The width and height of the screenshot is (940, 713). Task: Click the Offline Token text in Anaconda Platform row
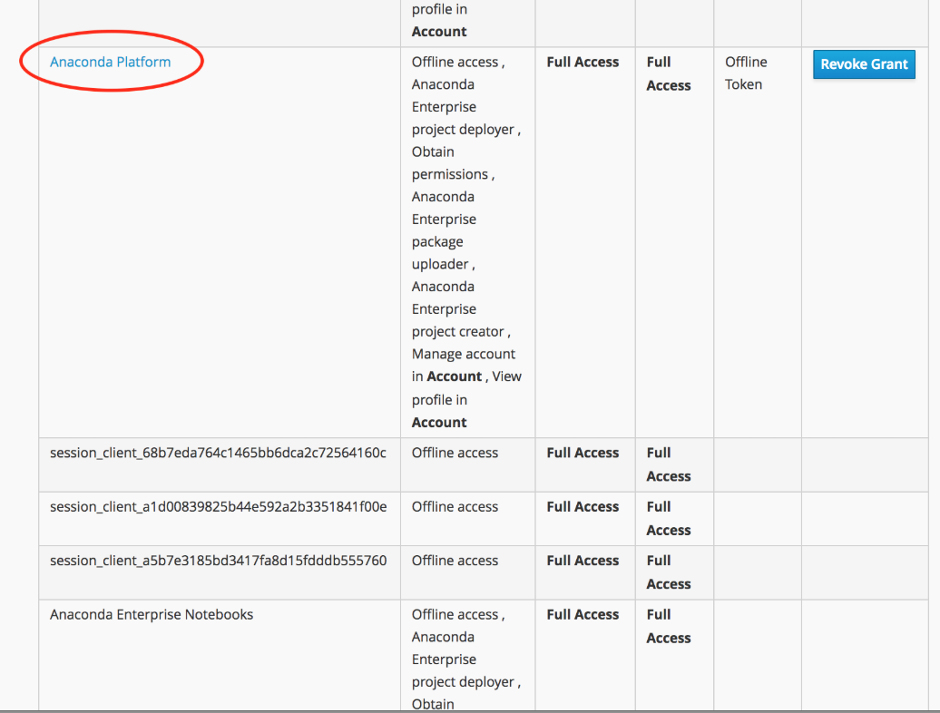point(745,73)
